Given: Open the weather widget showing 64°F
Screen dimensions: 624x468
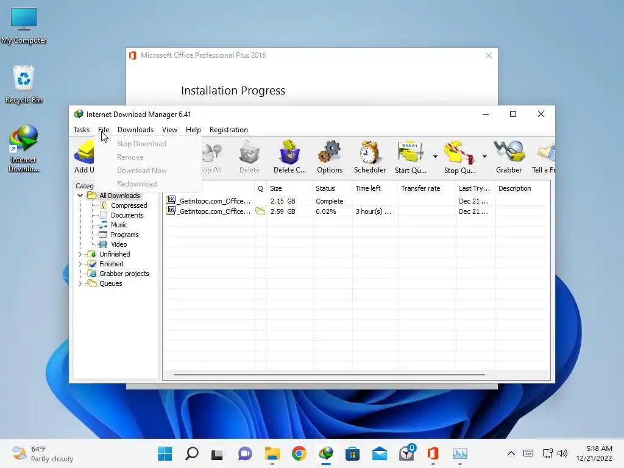Looking at the screenshot, I should 43,453.
